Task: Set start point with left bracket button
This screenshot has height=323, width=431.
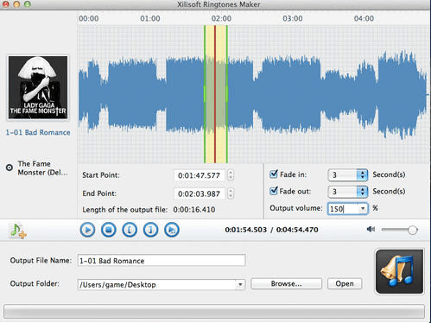Action: coord(130,230)
